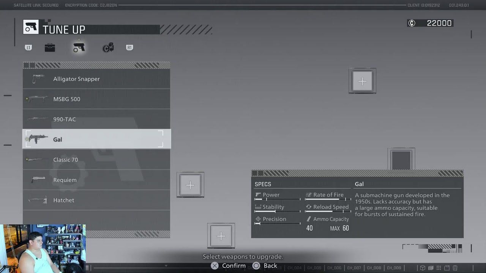
Task: Click the ammo capacity value 40
Action: coord(309,228)
